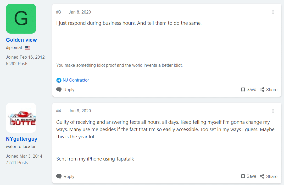Click the Share icon on post #3
This screenshot has width=284, height=185.
click(x=262, y=90)
